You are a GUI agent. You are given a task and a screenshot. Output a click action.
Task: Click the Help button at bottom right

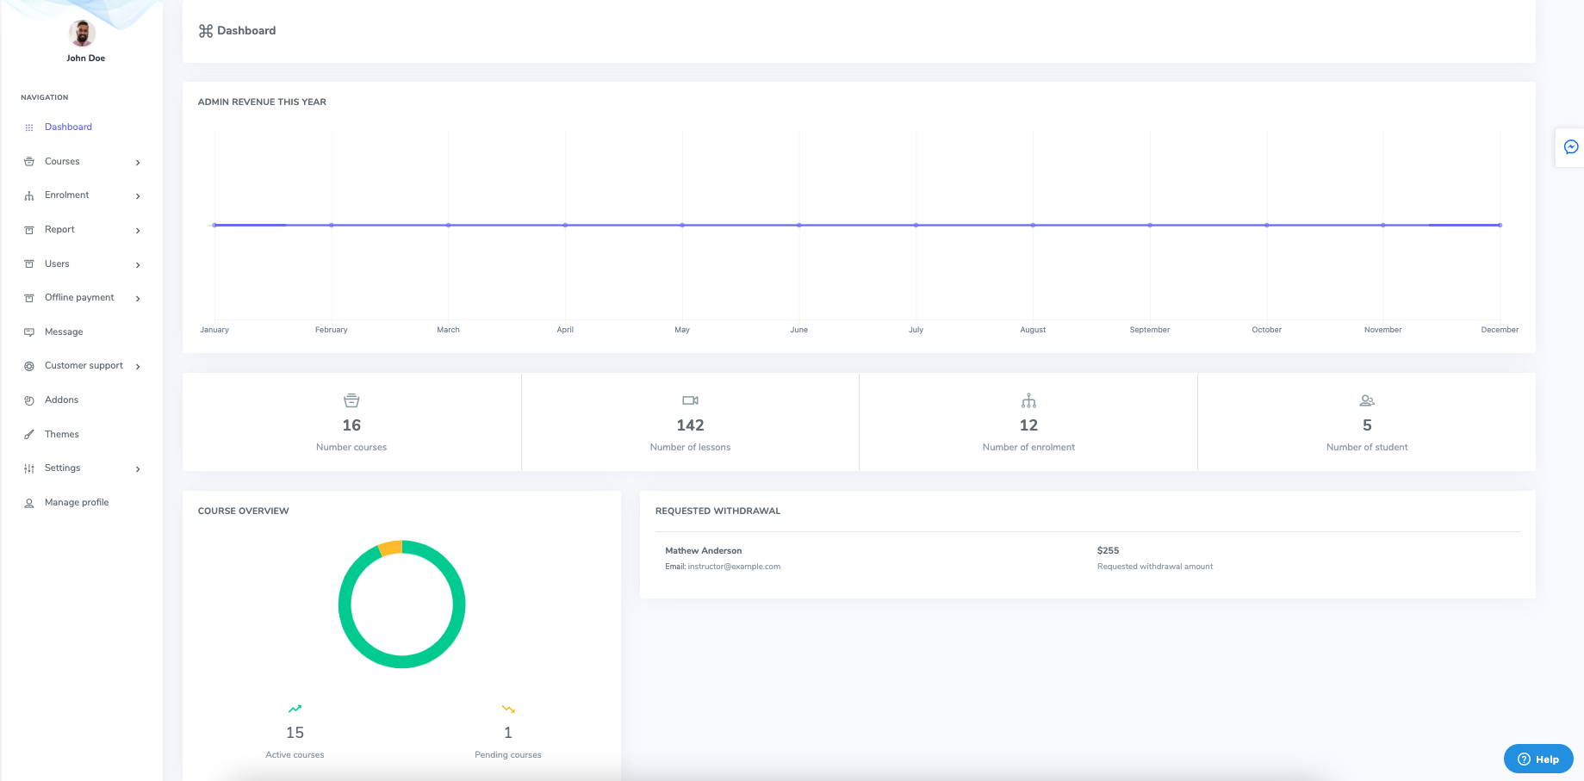[x=1538, y=759]
